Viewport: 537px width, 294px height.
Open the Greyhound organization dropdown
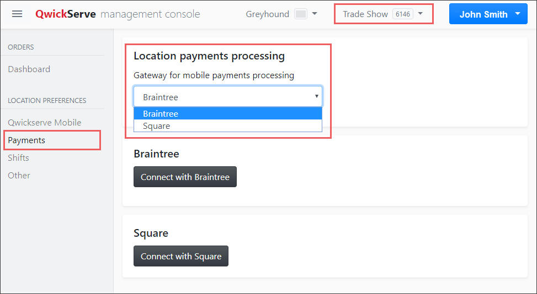(281, 14)
